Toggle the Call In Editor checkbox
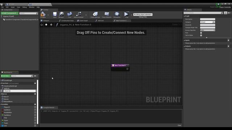 (x=201, y=35)
